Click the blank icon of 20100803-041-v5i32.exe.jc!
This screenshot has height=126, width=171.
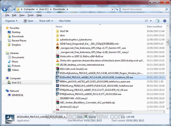[58, 98]
